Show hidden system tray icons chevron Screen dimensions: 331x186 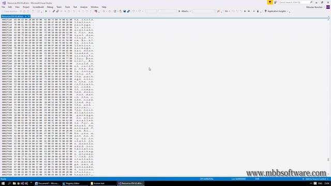coord(311,183)
